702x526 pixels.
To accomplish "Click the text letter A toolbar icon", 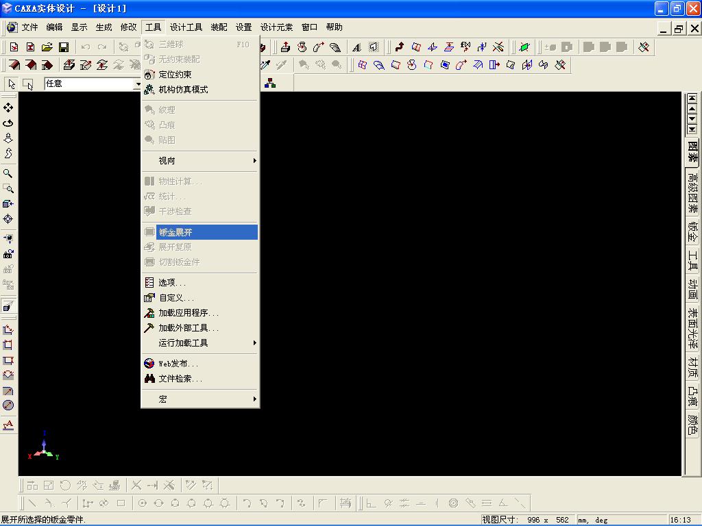I will 356,47.
